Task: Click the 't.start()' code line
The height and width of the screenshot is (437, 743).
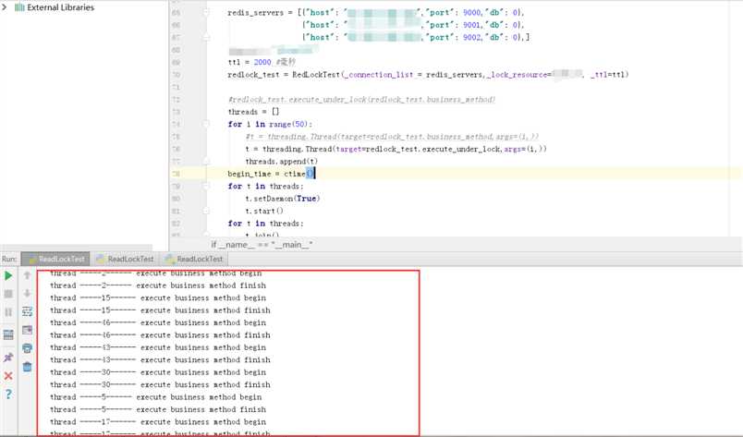Action: [264, 211]
